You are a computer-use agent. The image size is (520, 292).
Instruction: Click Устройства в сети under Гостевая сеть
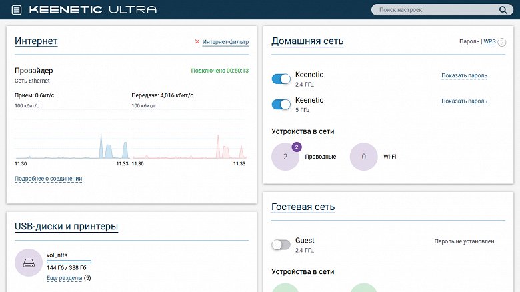[x=303, y=272]
